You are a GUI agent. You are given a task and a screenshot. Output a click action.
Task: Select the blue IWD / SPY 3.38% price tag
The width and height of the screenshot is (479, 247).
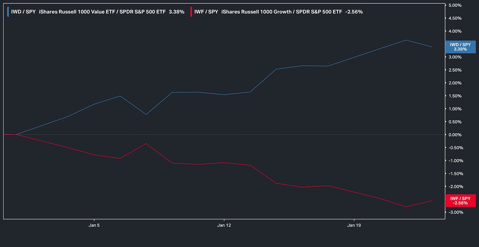click(460, 47)
